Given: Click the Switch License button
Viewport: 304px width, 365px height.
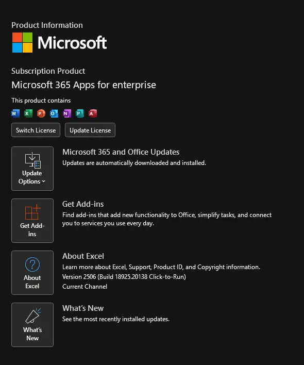Looking at the screenshot, I should click(x=36, y=130).
